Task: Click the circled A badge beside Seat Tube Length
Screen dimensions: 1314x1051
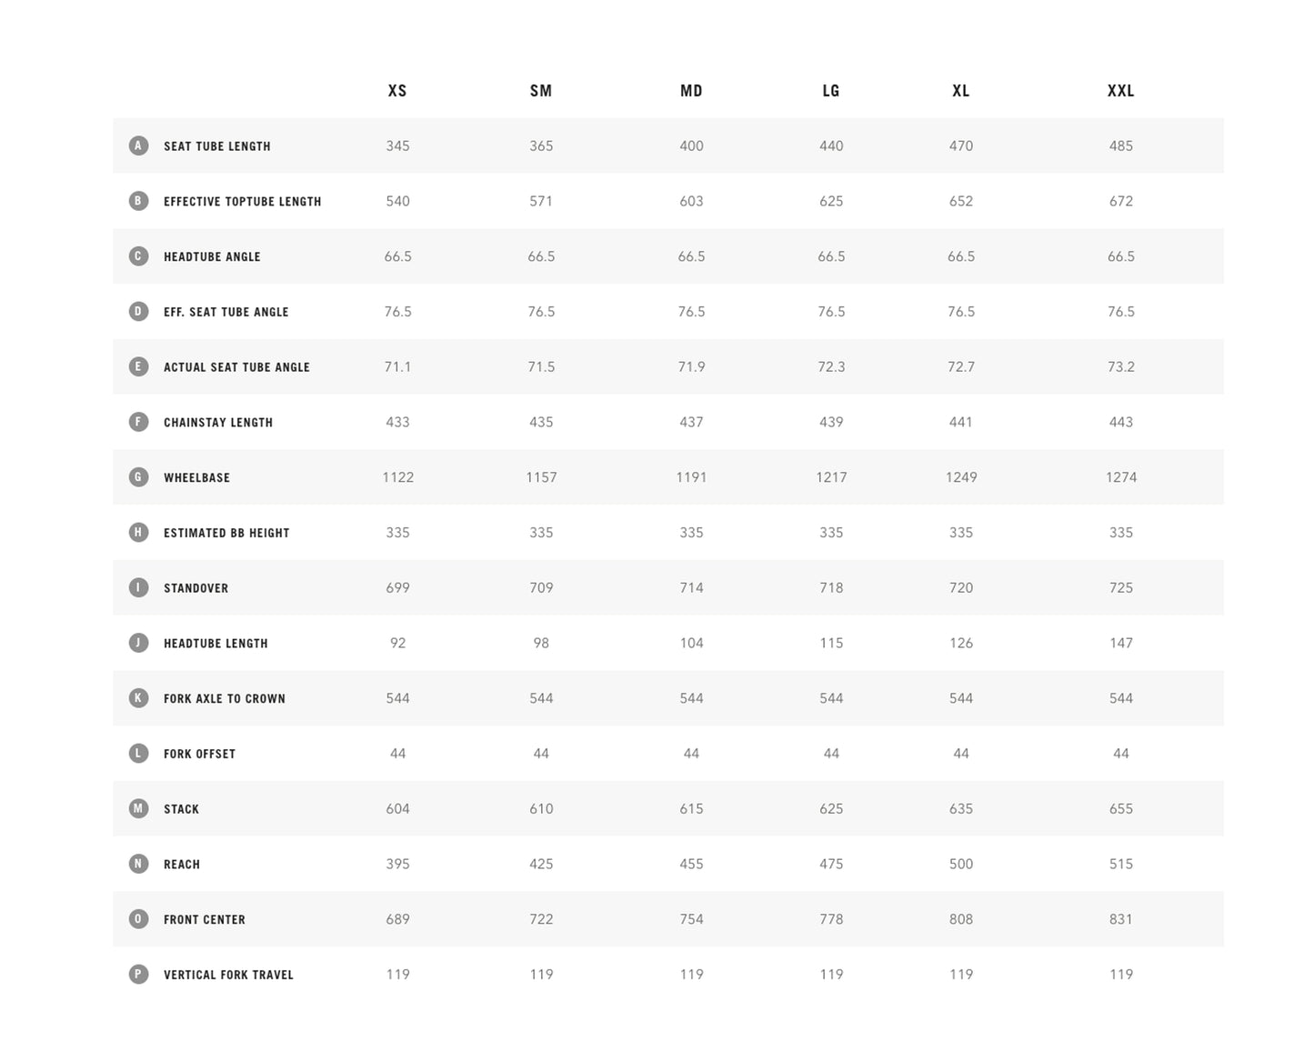Action: (138, 145)
